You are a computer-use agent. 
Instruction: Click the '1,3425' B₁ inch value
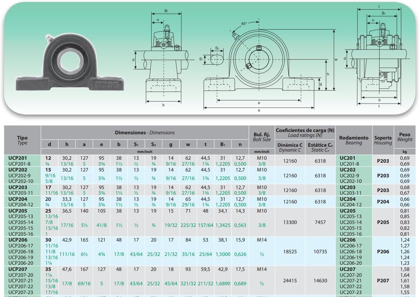pyautogui.click(x=223, y=225)
